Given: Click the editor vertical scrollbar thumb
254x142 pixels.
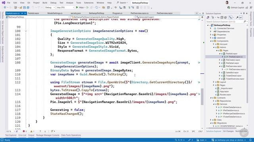Looking at the screenshot, I should pyautogui.click(x=202, y=97).
